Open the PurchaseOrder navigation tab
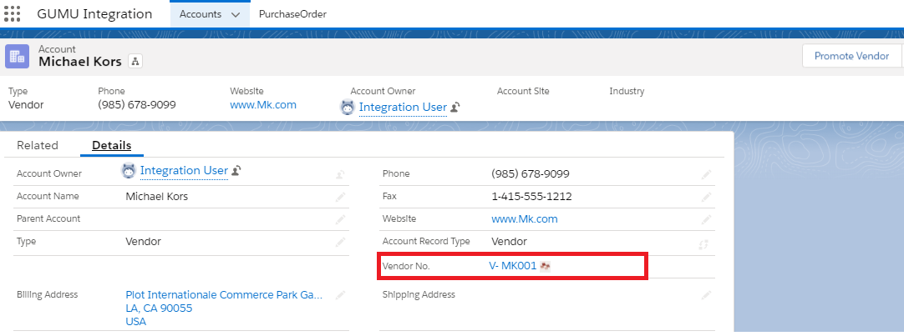The image size is (904, 336). pyautogui.click(x=293, y=14)
